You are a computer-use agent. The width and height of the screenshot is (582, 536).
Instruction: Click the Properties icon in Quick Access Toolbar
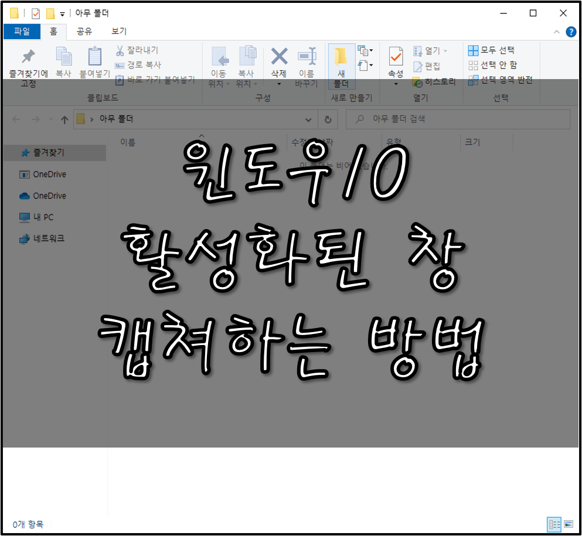(x=36, y=13)
